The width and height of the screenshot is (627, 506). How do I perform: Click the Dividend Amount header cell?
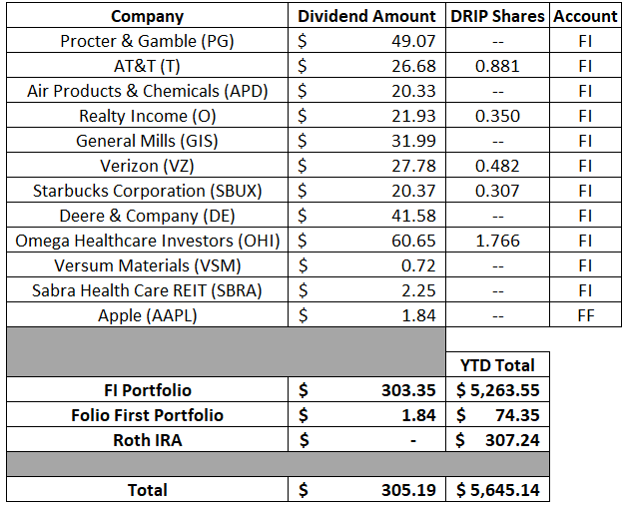pyautogui.click(x=366, y=16)
